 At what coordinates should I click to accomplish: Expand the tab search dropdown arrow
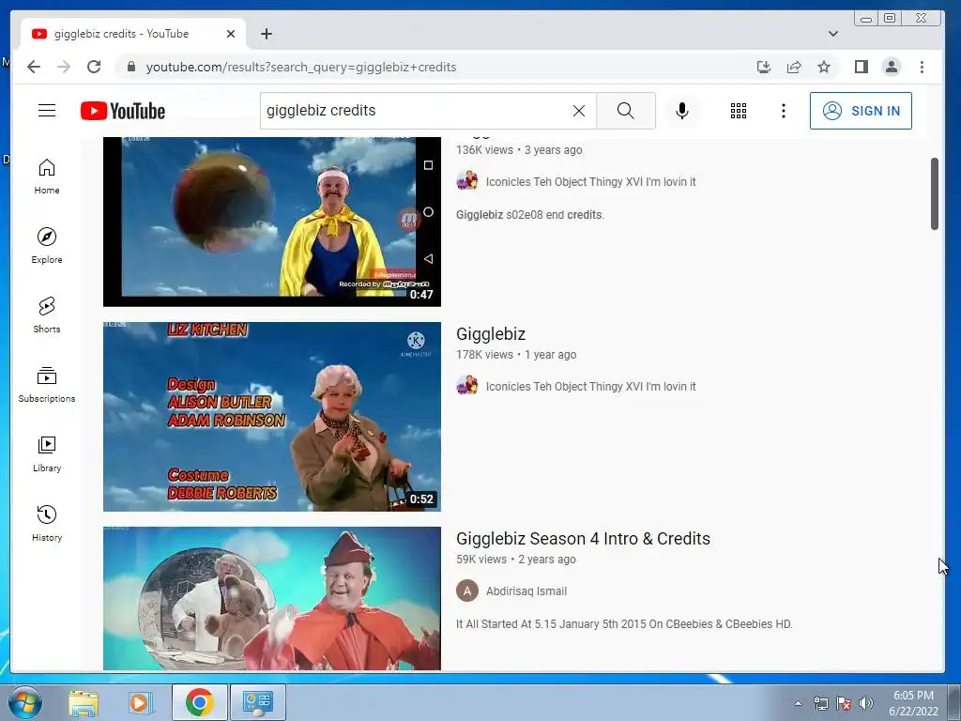(x=833, y=34)
